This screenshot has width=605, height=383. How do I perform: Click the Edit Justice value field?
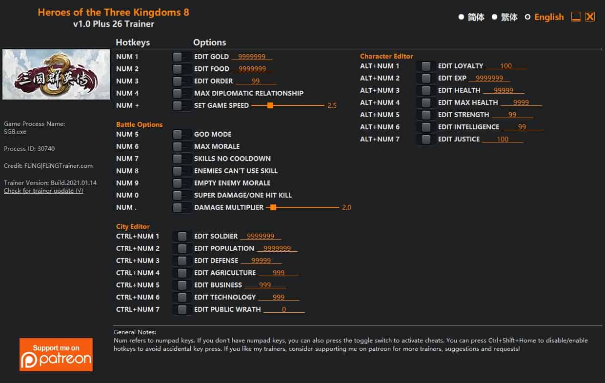pyautogui.click(x=503, y=139)
